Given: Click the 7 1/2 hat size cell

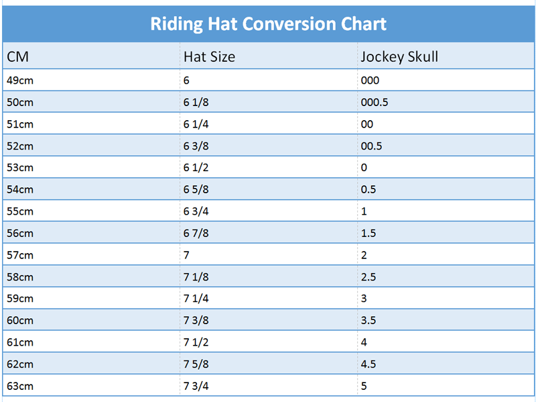Looking at the screenshot, I should (x=195, y=342).
